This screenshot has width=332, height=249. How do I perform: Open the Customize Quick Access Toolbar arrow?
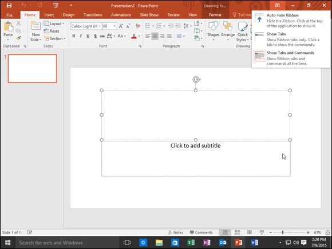point(71,5)
